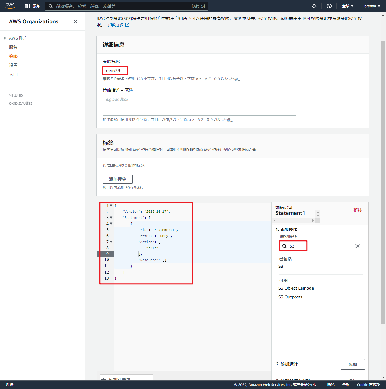Click organization ID o-splz70lfsz

pos(21,103)
